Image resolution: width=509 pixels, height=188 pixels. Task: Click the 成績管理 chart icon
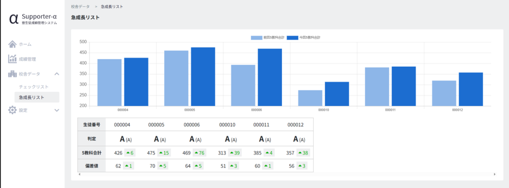(12, 59)
